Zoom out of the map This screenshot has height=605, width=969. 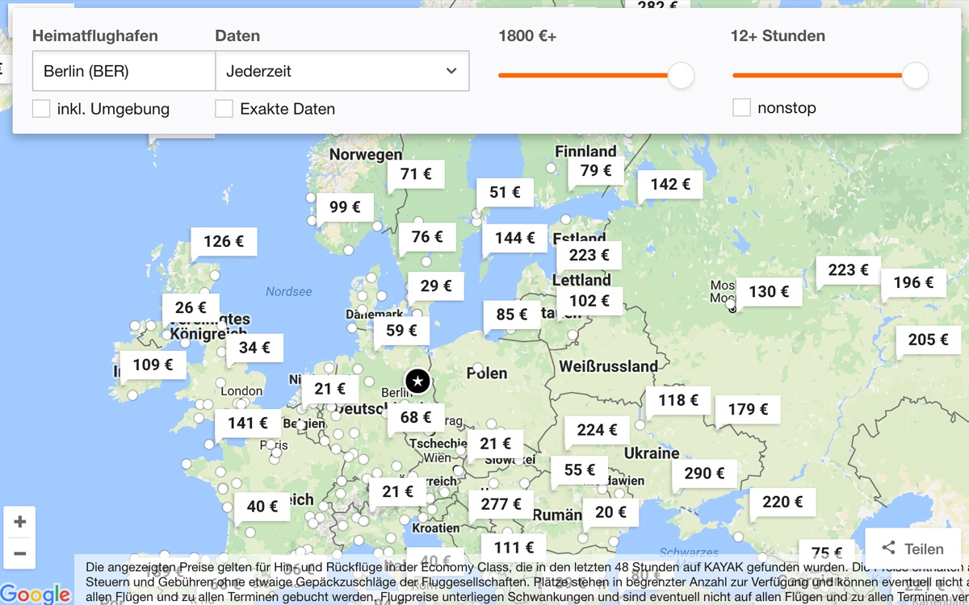[20, 553]
